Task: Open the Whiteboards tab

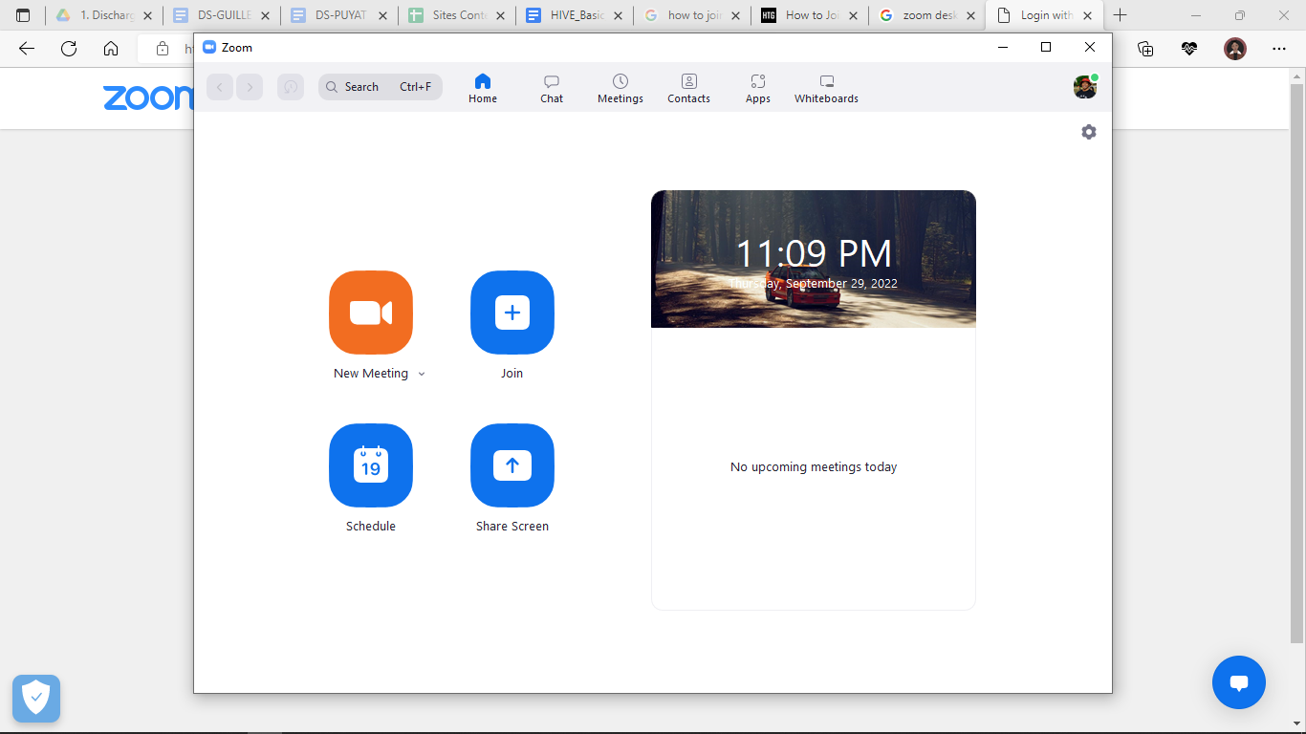Action: click(x=827, y=88)
